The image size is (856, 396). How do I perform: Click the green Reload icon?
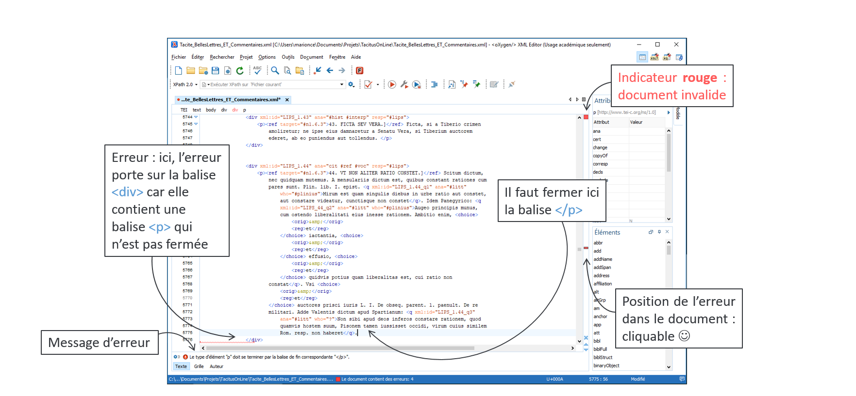(x=240, y=71)
